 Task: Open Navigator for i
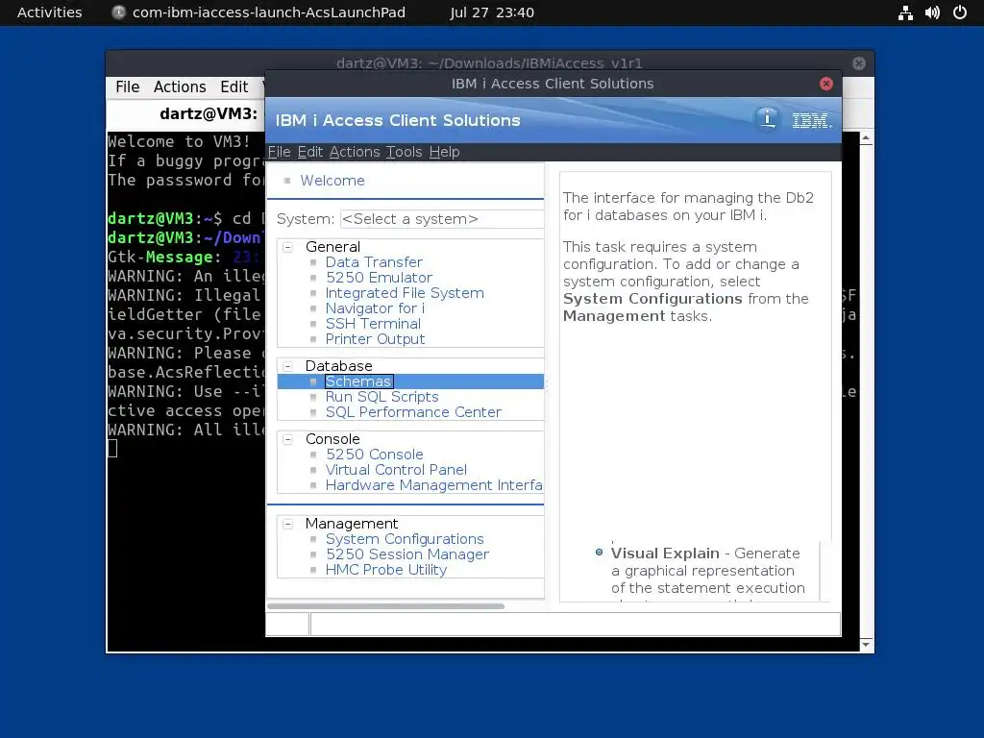coord(375,308)
